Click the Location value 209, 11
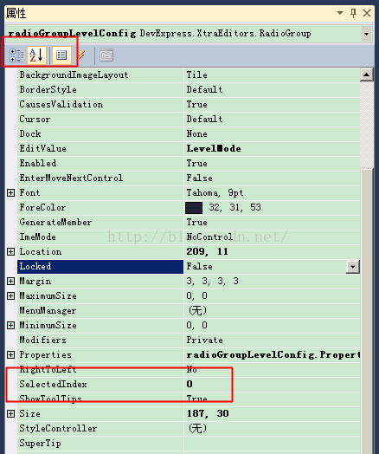 (x=208, y=251)
